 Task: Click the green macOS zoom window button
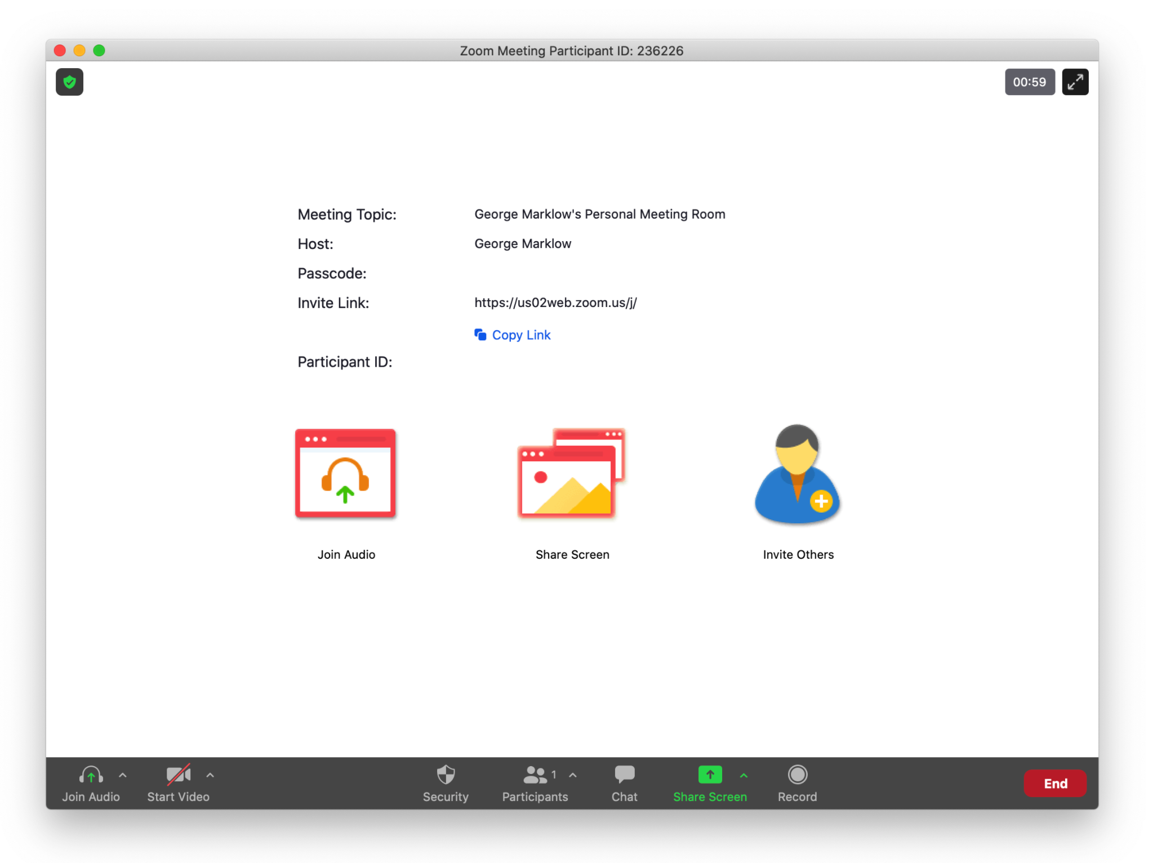pos(99,51)
